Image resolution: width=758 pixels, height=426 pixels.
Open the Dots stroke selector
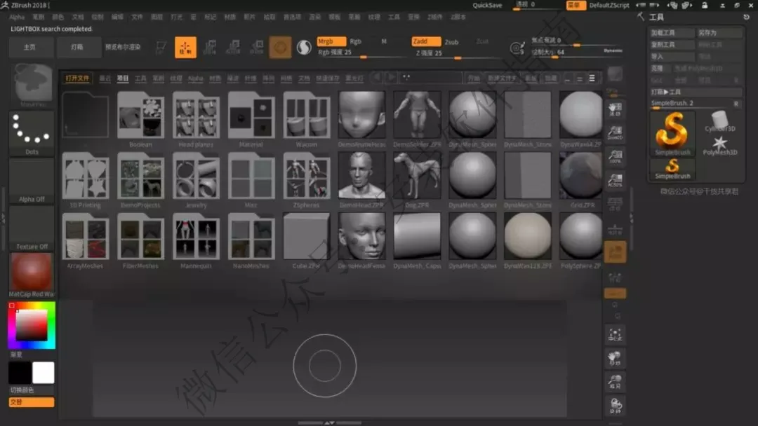[32, 134]
